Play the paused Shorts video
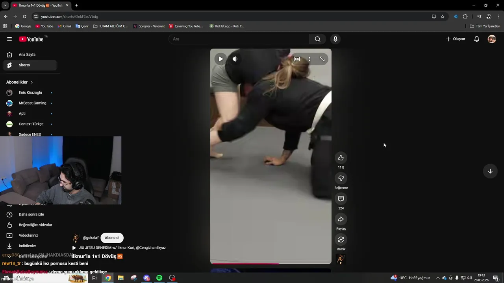Image resolution: width=504 pixels, height=283 pixels. [220, 59]
